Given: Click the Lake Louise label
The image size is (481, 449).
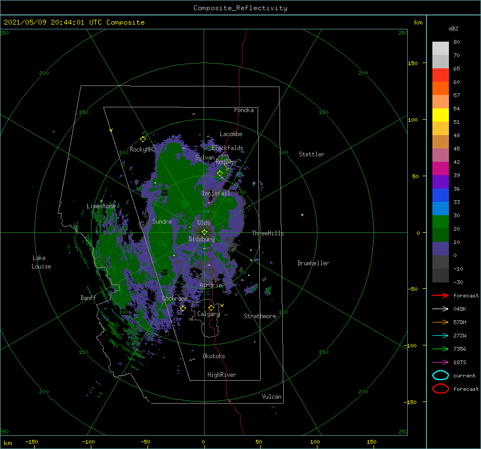Looking at the screenshot, I should coord(41,262).
